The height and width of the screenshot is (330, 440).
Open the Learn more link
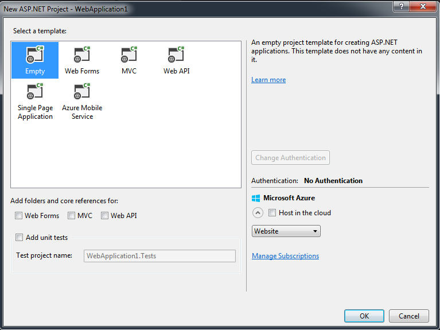[x=268, y=80]
